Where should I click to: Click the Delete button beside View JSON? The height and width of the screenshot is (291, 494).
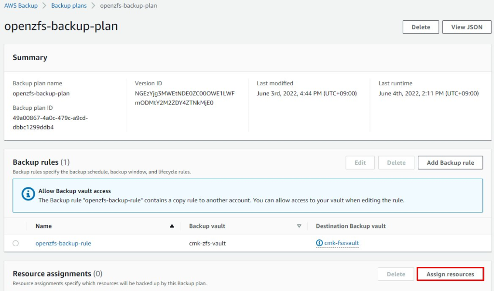point(421,27)
